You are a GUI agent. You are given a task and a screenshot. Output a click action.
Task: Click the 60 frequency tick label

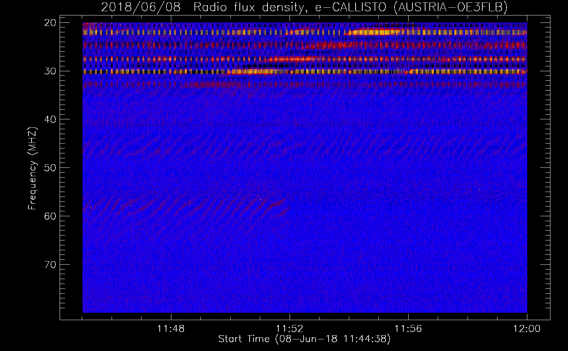tap(51, 216)
